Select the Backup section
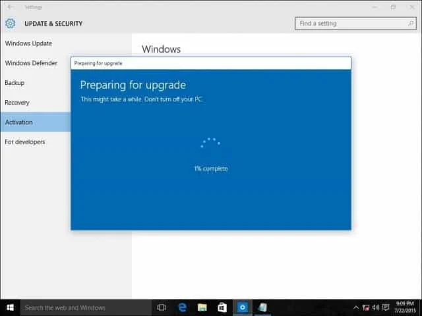Screen dimensions: 422x316 [x=15, y=83]
